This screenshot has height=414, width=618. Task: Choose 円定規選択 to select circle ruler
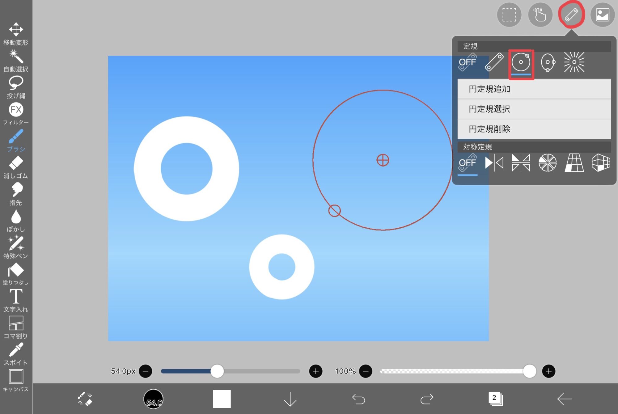pos(534,109)
